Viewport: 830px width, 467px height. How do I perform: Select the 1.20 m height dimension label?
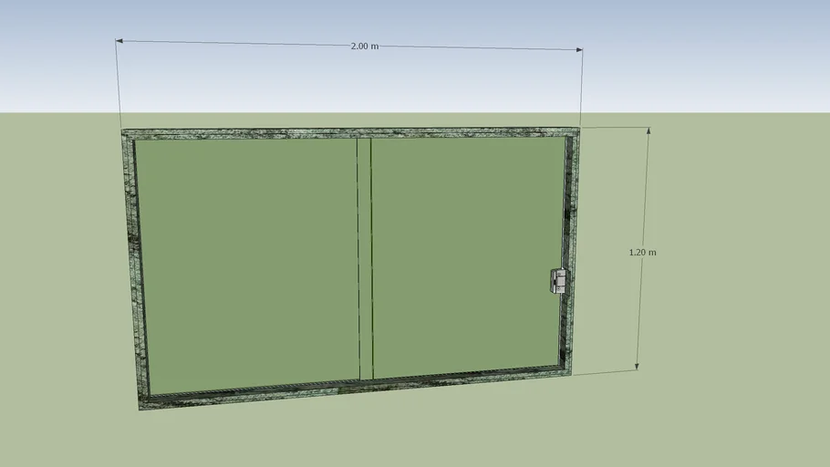642,252
